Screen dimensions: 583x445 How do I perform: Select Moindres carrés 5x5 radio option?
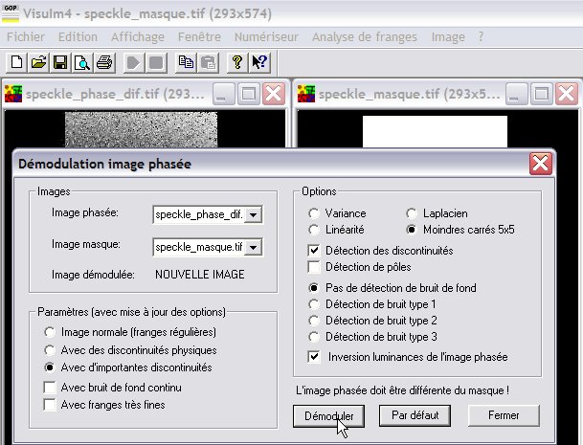[412, 230]
